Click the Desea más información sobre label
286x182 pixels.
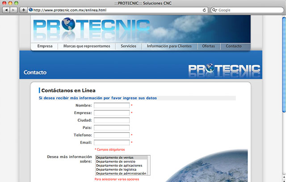click(x=70, y=159)
